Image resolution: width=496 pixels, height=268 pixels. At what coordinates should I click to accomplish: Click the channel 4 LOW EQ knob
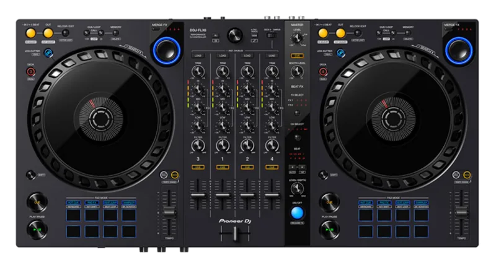point(272,126)
